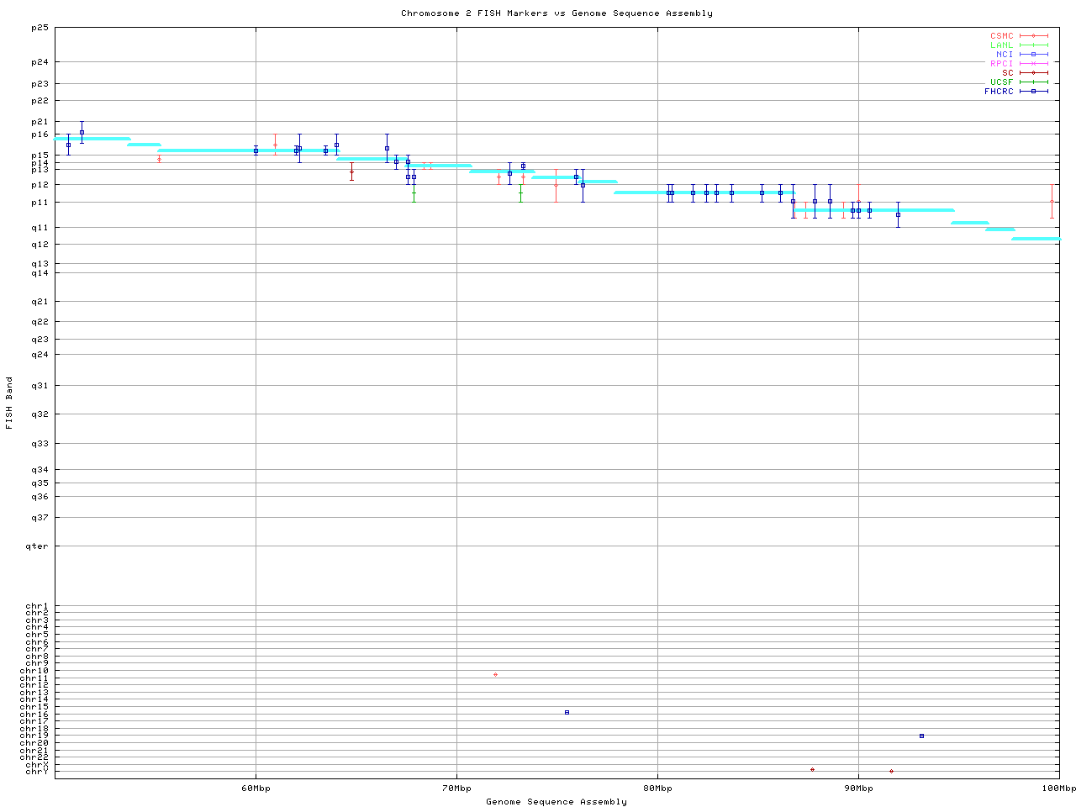Click the CSMC legend marker sample
The width and height of the screenshot is (1076, 807).
point(1033,36)
